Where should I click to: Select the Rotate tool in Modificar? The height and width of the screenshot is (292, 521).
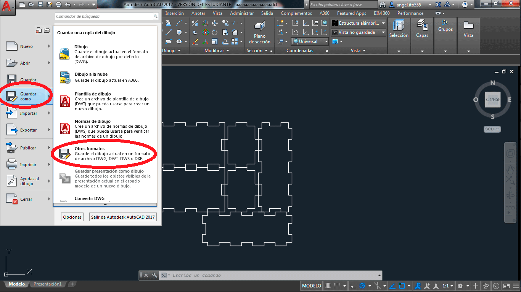click(215, 33)
